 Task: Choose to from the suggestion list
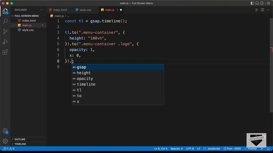pyautogui.click(x=118, y=96)
